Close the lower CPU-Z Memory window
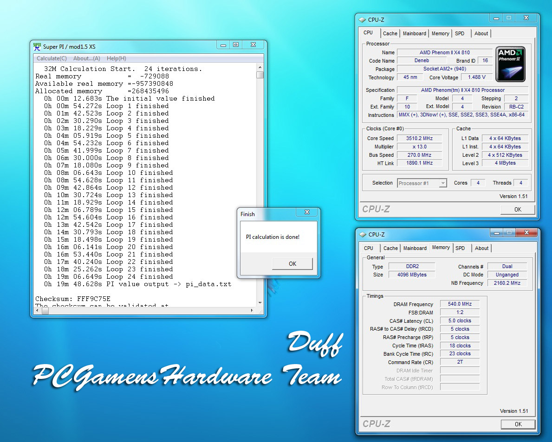 tap(526, 232)
